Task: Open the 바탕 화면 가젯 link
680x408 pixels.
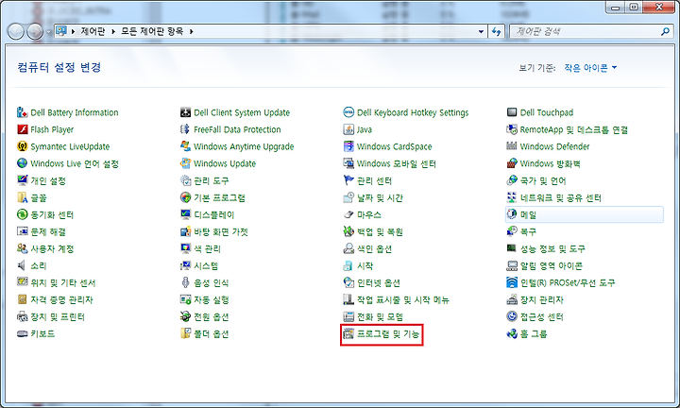Action: coord(221,231)
